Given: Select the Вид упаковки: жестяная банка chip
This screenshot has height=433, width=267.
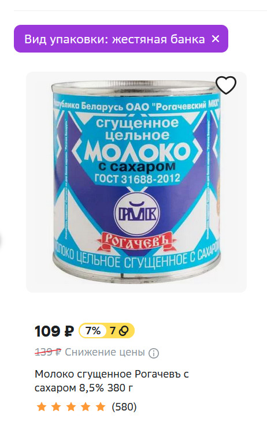Looking at the screenshot, I should 121,39.
